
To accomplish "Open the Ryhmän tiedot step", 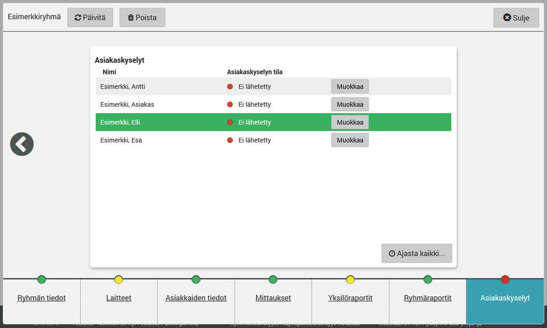I will coord(42,298).
